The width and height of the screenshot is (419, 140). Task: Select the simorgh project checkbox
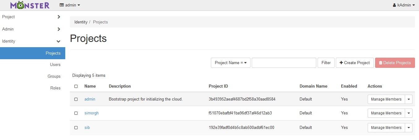click(x=76, y=113)
